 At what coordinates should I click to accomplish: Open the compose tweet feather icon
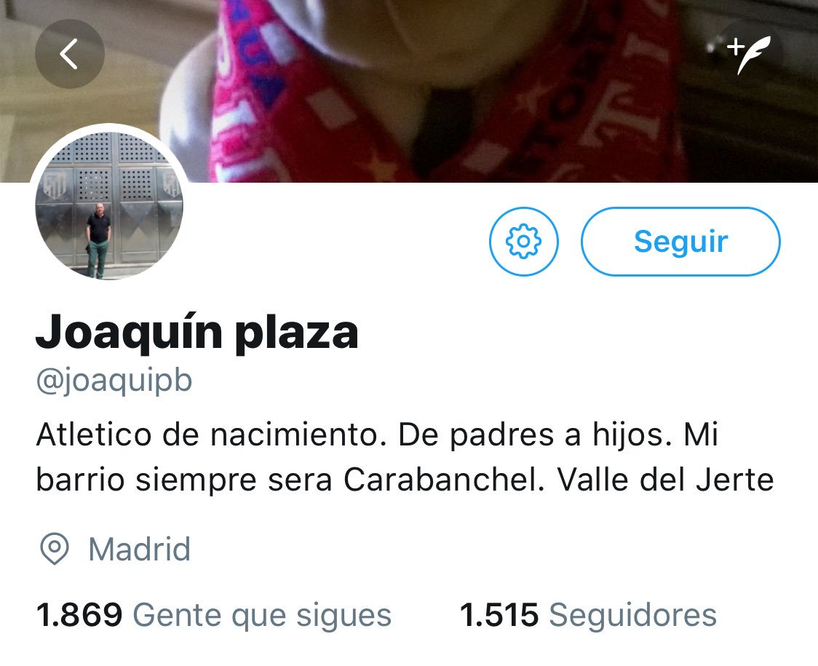[749, 54]
